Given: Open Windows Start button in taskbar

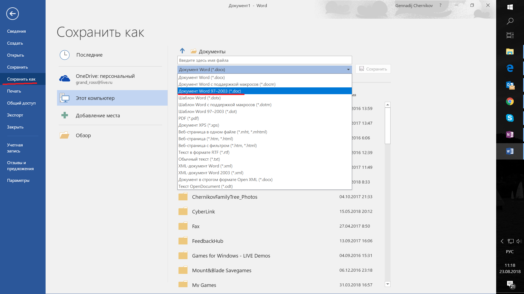Looking at the screenshot, I should coord(510,7).
